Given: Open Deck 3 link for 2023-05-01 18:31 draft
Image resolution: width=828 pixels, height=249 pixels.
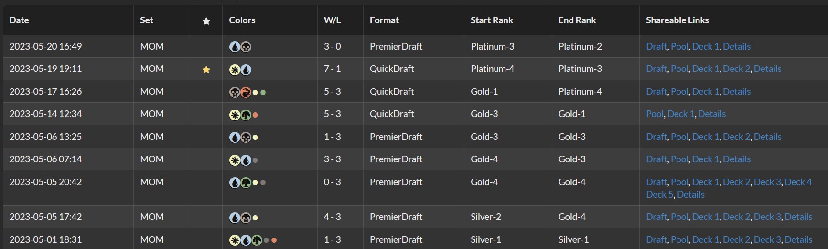Looking at the screenshot, I should tap(767, 239).
